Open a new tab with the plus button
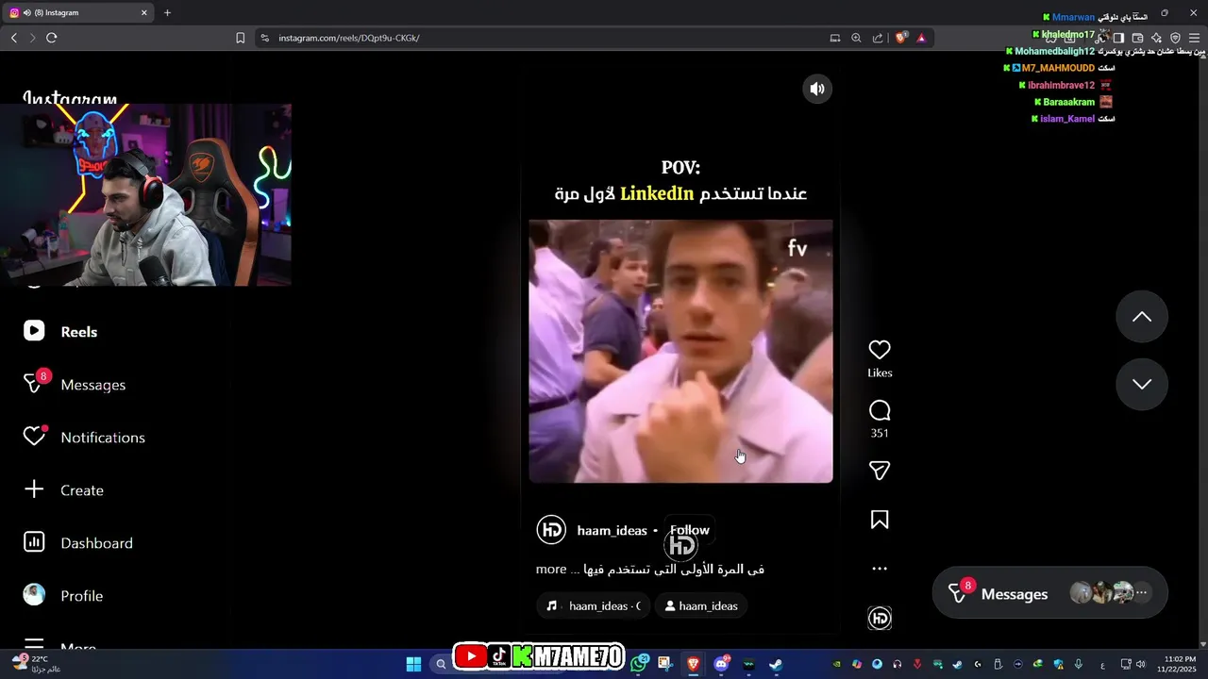This screenshot has height=679, width=1208. pyautogui.click(x=167, y=12)
